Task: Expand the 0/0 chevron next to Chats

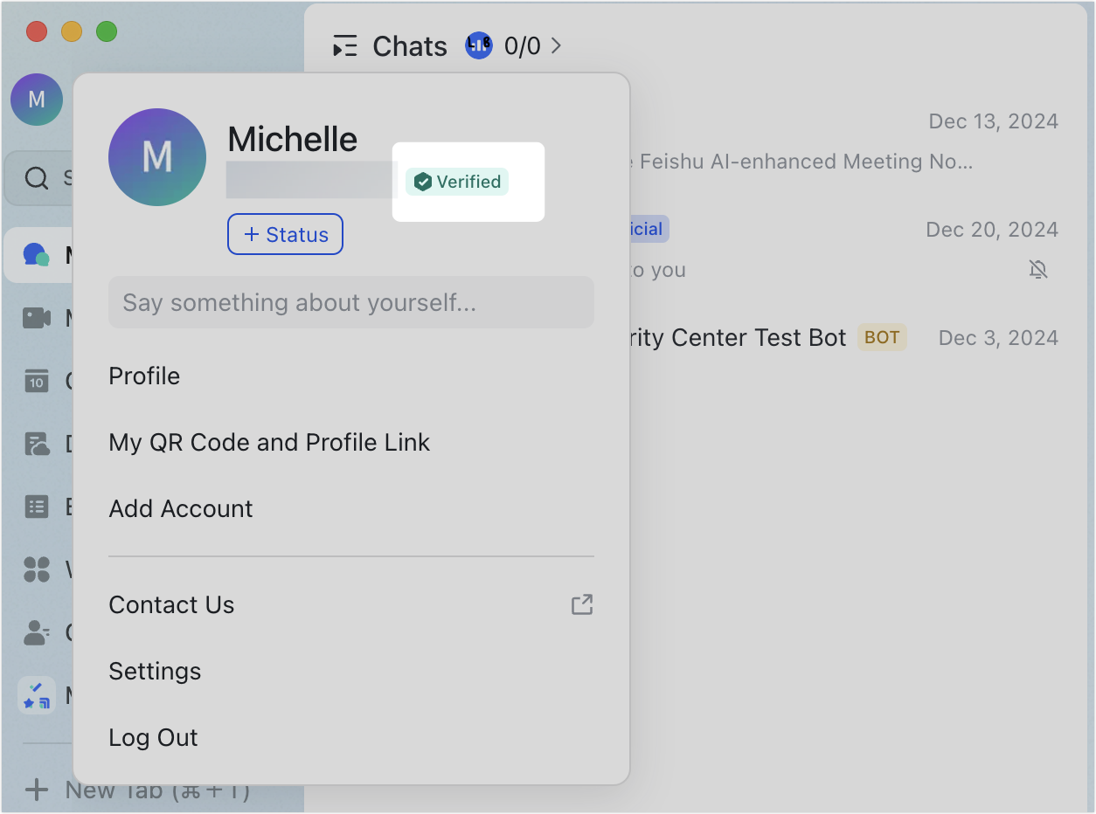Action: pyautogui.click(x=557, y=45)
